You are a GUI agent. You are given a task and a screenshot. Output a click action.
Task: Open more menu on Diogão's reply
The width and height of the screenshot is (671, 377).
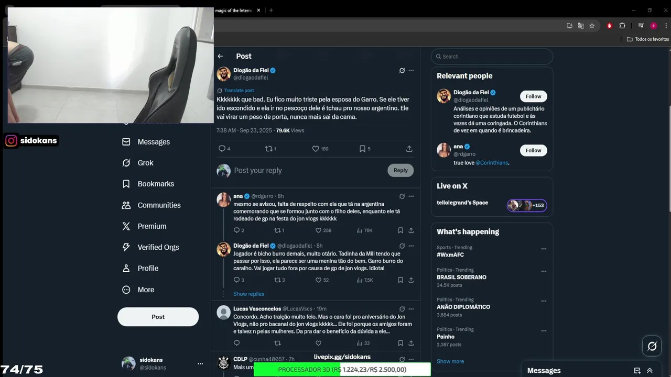411,246
